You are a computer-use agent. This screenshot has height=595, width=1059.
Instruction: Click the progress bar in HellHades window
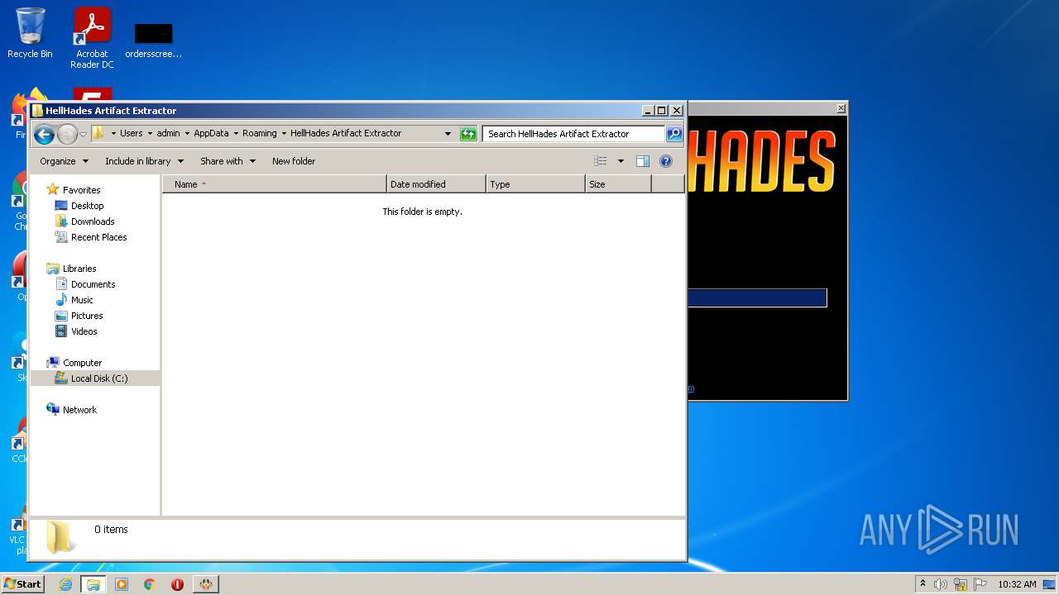click(757, 297)
